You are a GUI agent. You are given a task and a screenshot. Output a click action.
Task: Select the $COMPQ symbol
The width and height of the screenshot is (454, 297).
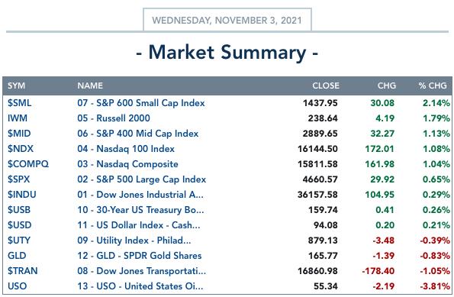[28, 164]
